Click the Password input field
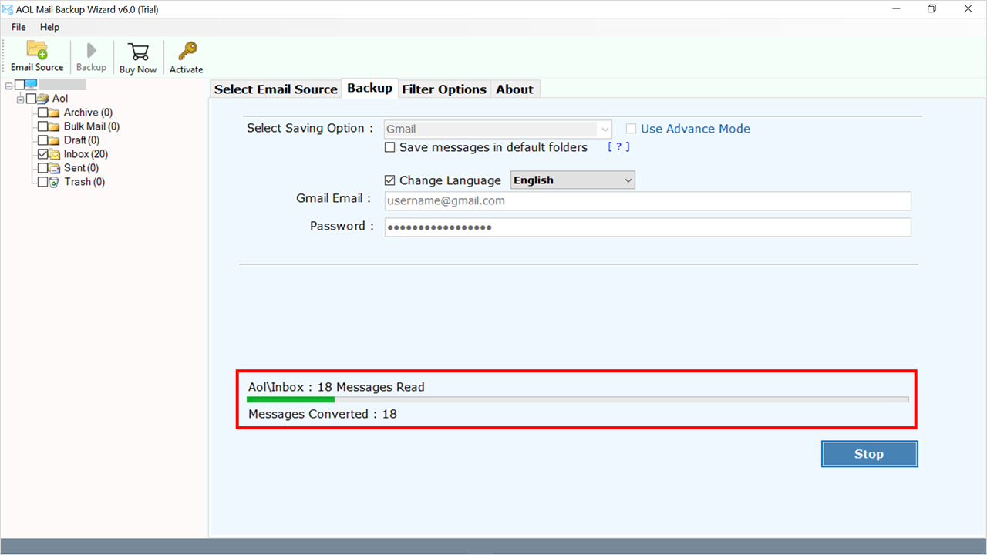 tap(648, 227)
